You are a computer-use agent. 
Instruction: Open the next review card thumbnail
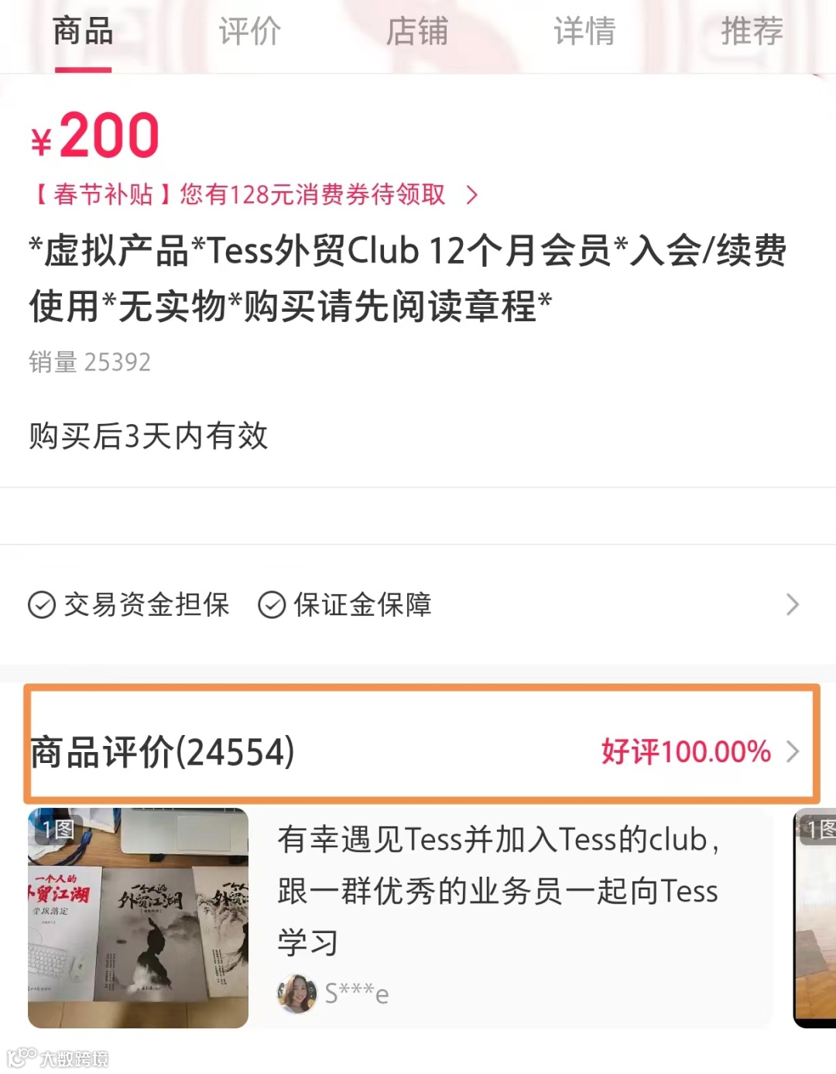(814, 918)
